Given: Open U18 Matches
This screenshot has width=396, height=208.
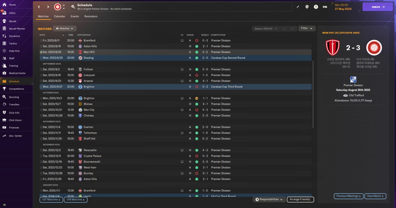Looking at the screenshot, I should [x=76, y=200].
